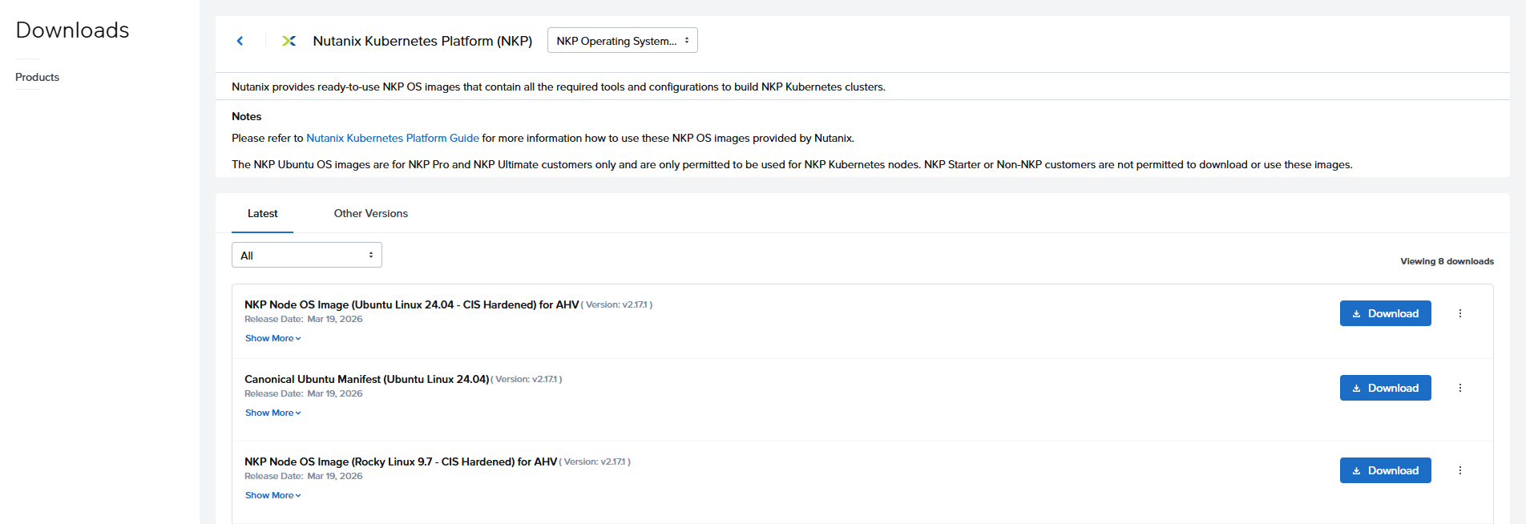
Task: Switch to the Latest tab
Action: coord(263,213)
